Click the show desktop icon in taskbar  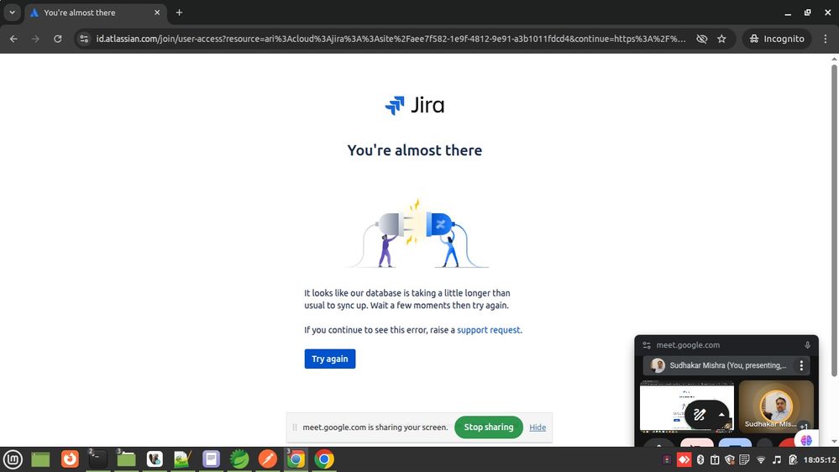point(40,459)
